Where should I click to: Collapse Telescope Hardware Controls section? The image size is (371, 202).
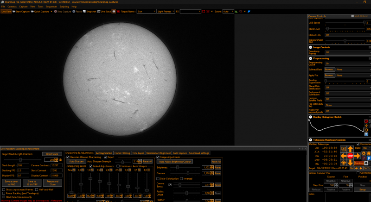[x=310, y=140]
